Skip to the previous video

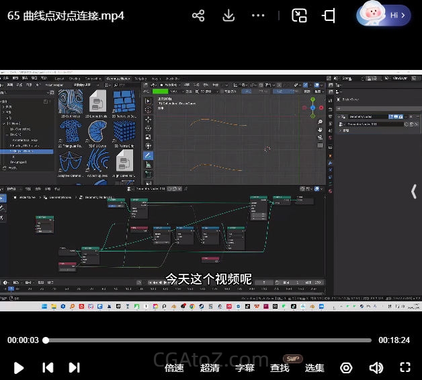point(48,367)
